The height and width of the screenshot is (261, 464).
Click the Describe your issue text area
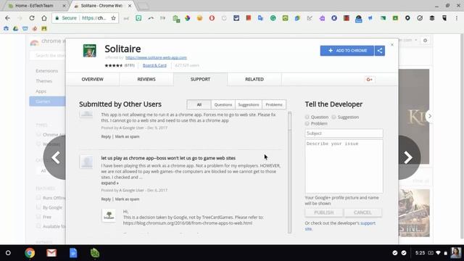coord(344,167)
